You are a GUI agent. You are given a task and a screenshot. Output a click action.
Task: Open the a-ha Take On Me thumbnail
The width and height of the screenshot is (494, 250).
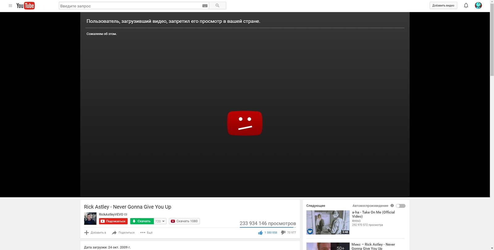328,223
